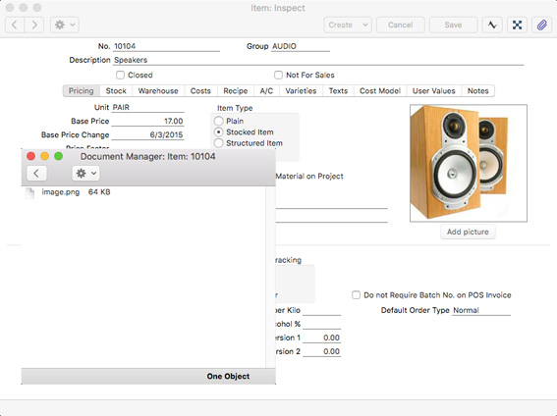Image resolution: width=557 pixels, height=416 pixels.
Task: Click the expand arrows workflow icon
Action: coord(517,25)
